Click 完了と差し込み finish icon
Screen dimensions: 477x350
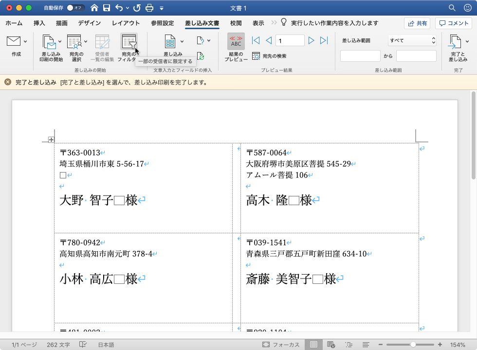coord(455,42)
